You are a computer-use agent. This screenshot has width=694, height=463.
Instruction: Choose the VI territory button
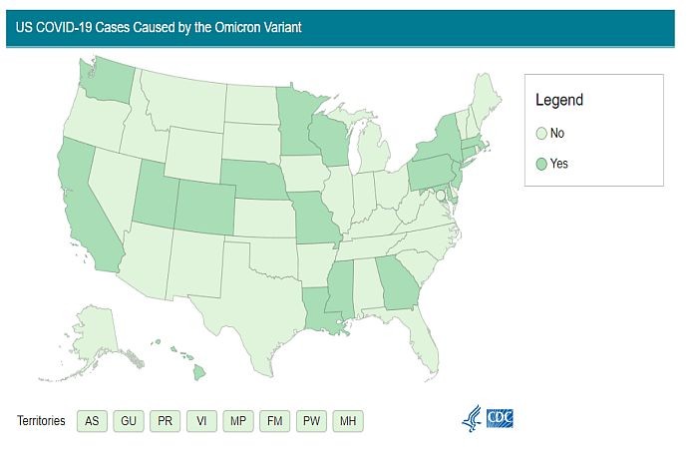(x=201, y=421)
